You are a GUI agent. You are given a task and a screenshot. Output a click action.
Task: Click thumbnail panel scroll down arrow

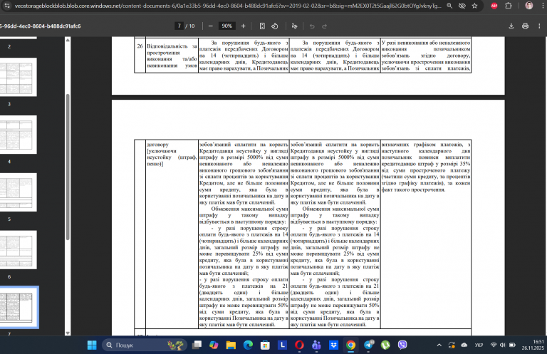(x=68, y=333)
